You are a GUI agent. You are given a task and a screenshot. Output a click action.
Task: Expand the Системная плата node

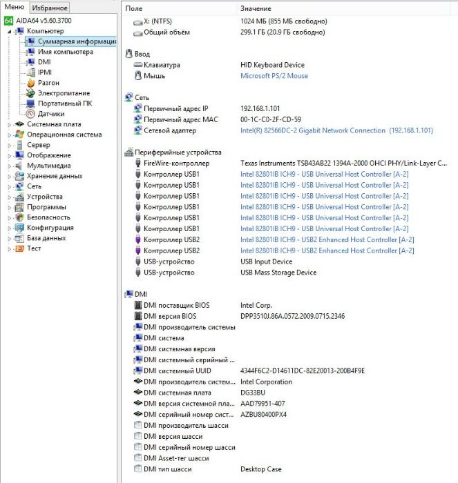point(9,125)
